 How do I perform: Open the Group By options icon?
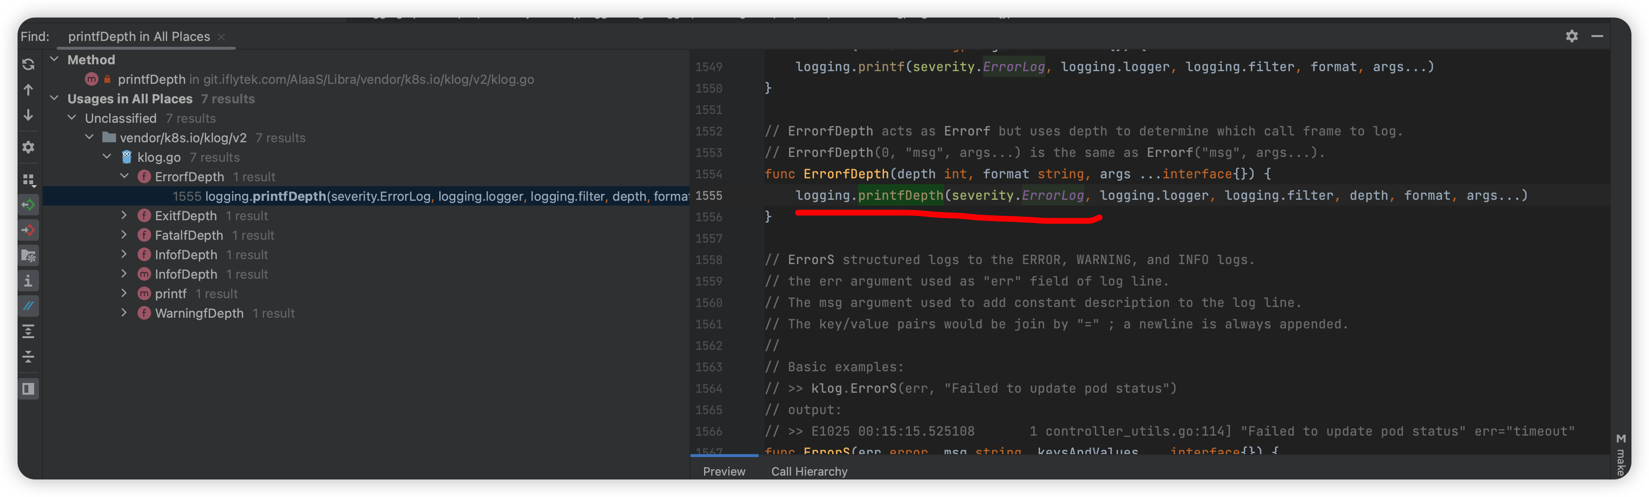tap(28, 180)
